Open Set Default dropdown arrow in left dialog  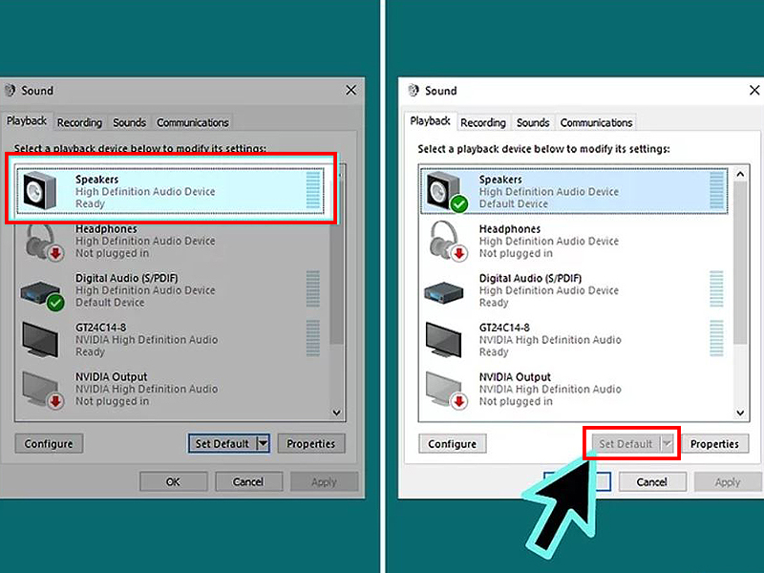click(263, 444)
